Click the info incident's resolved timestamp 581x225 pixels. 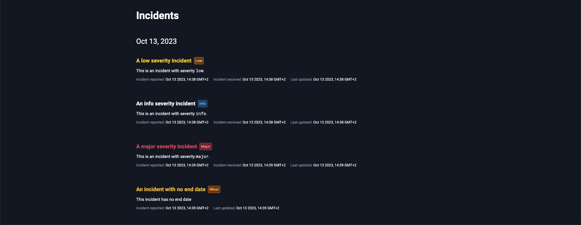tap(264, 122)
